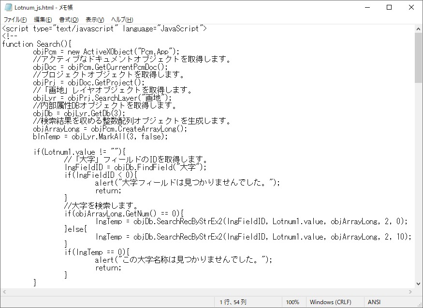Click the comment "//検索結果を収める整数配列オブジェクトを生成します。"
423x308 pixels.
point(131,121)
